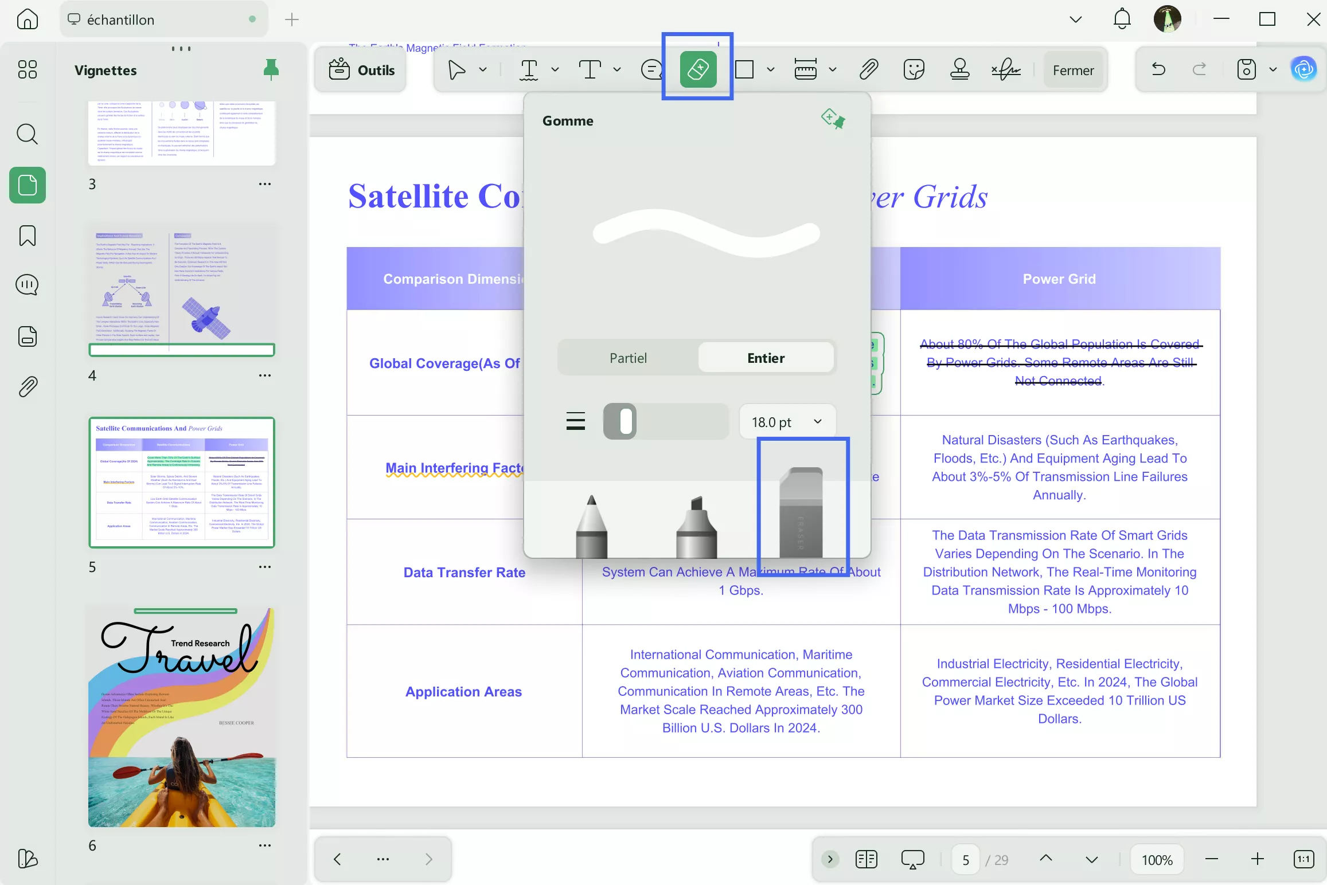Select the stamp tool in the toolbar

(x=959, y=69)
